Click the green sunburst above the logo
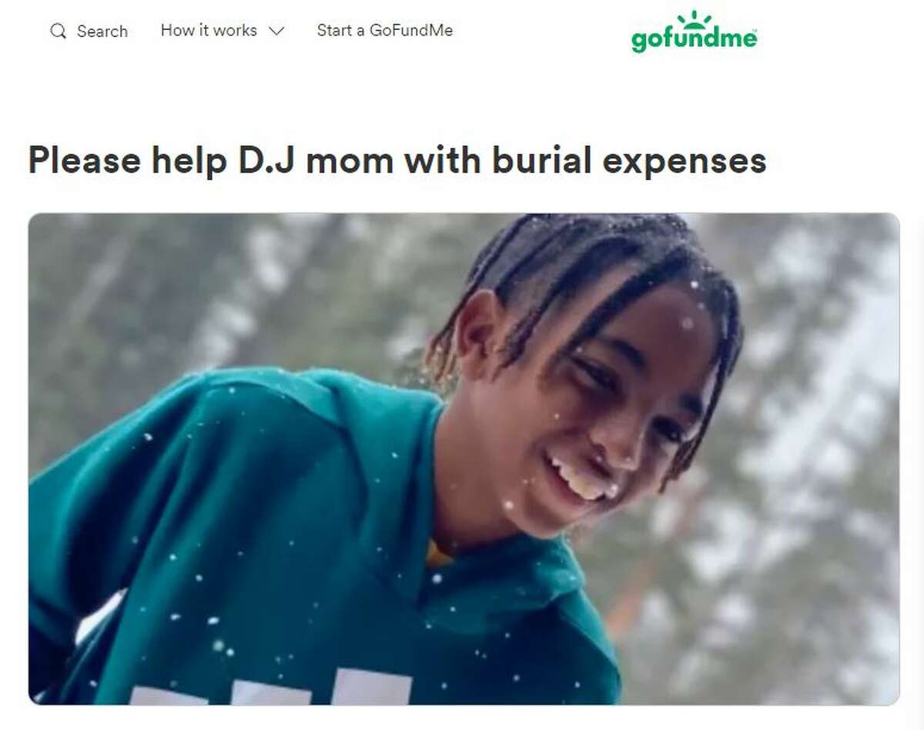924x730 pixels. (695, 18)
